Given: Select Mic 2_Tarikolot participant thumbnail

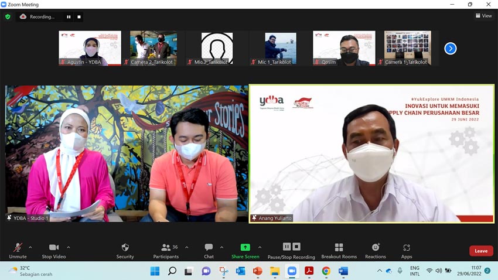Looking at the screenshot, I should [x=217, y=48].
